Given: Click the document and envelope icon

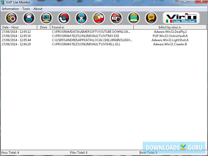Looking at the screenshot, I should tap(99, 18).
